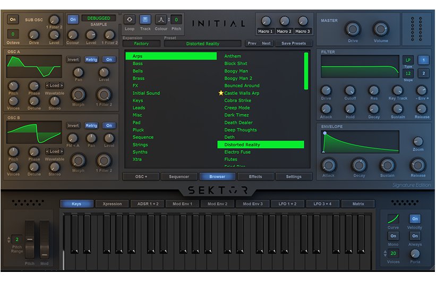Click the Envelope Release knob
The image size is (436, 282).
tap(417, 165)
